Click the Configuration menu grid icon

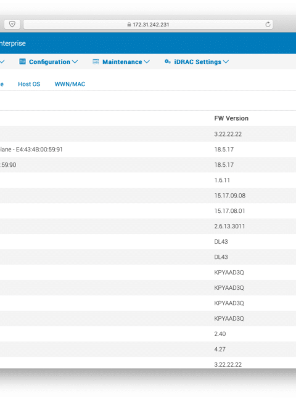[x=22, y=62]
